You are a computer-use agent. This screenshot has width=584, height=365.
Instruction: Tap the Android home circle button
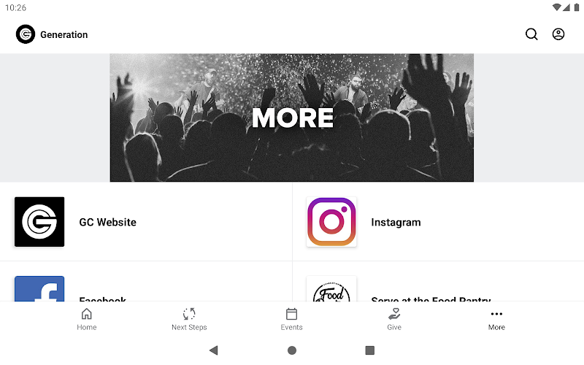coord(292,350)
